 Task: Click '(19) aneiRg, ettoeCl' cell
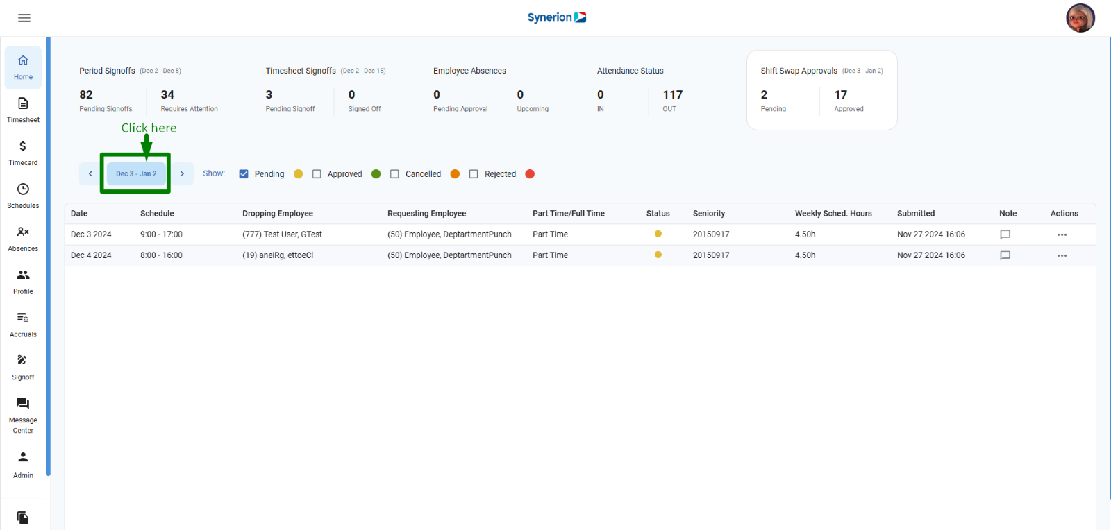(278, 255)
